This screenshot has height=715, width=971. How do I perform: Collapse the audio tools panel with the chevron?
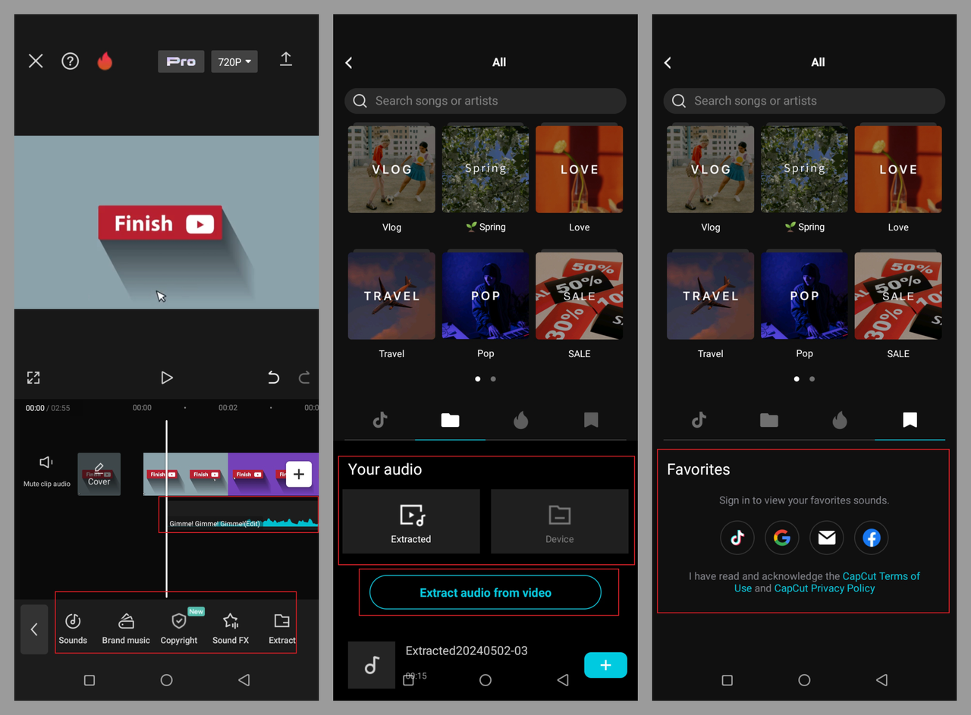[33, 629]
